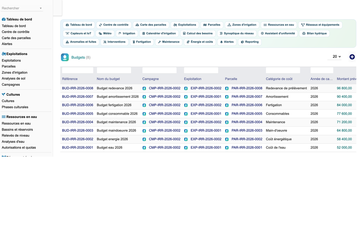The height and width of the screenshot is (225, 364).
Task: Open Maintenance toolbar button
Action: coord(169,42)
